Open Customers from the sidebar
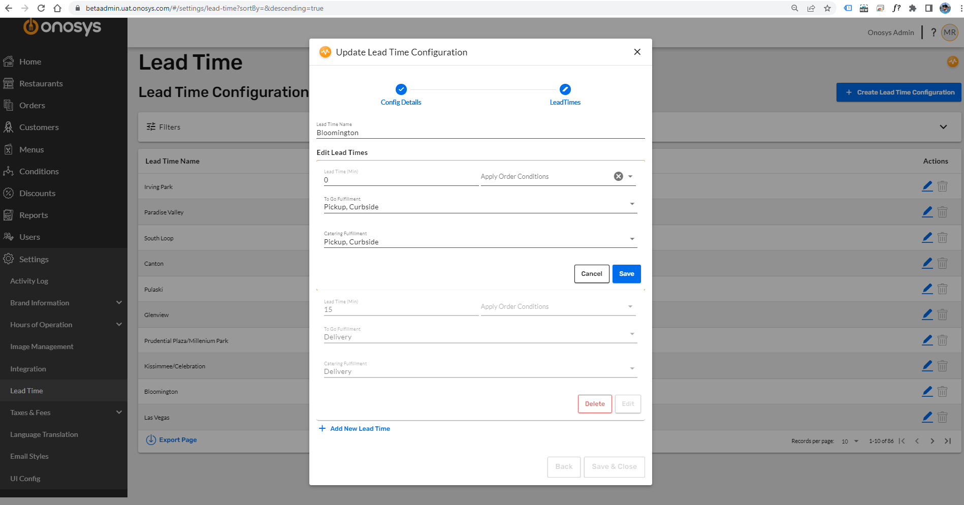 click(x=39, y=127)
